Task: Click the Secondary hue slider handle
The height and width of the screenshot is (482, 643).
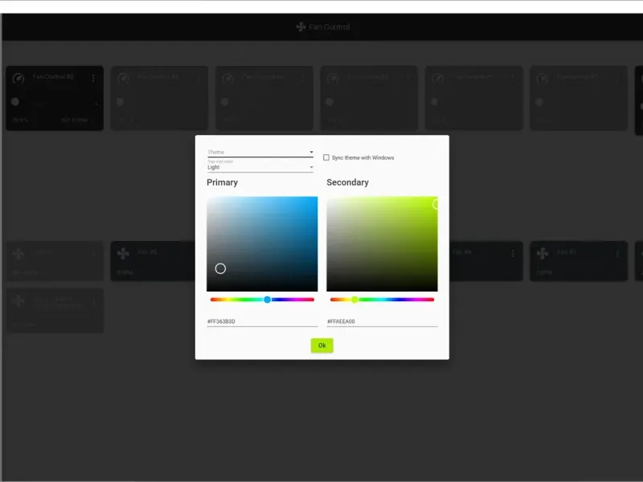Action: [x=354, y=300]
